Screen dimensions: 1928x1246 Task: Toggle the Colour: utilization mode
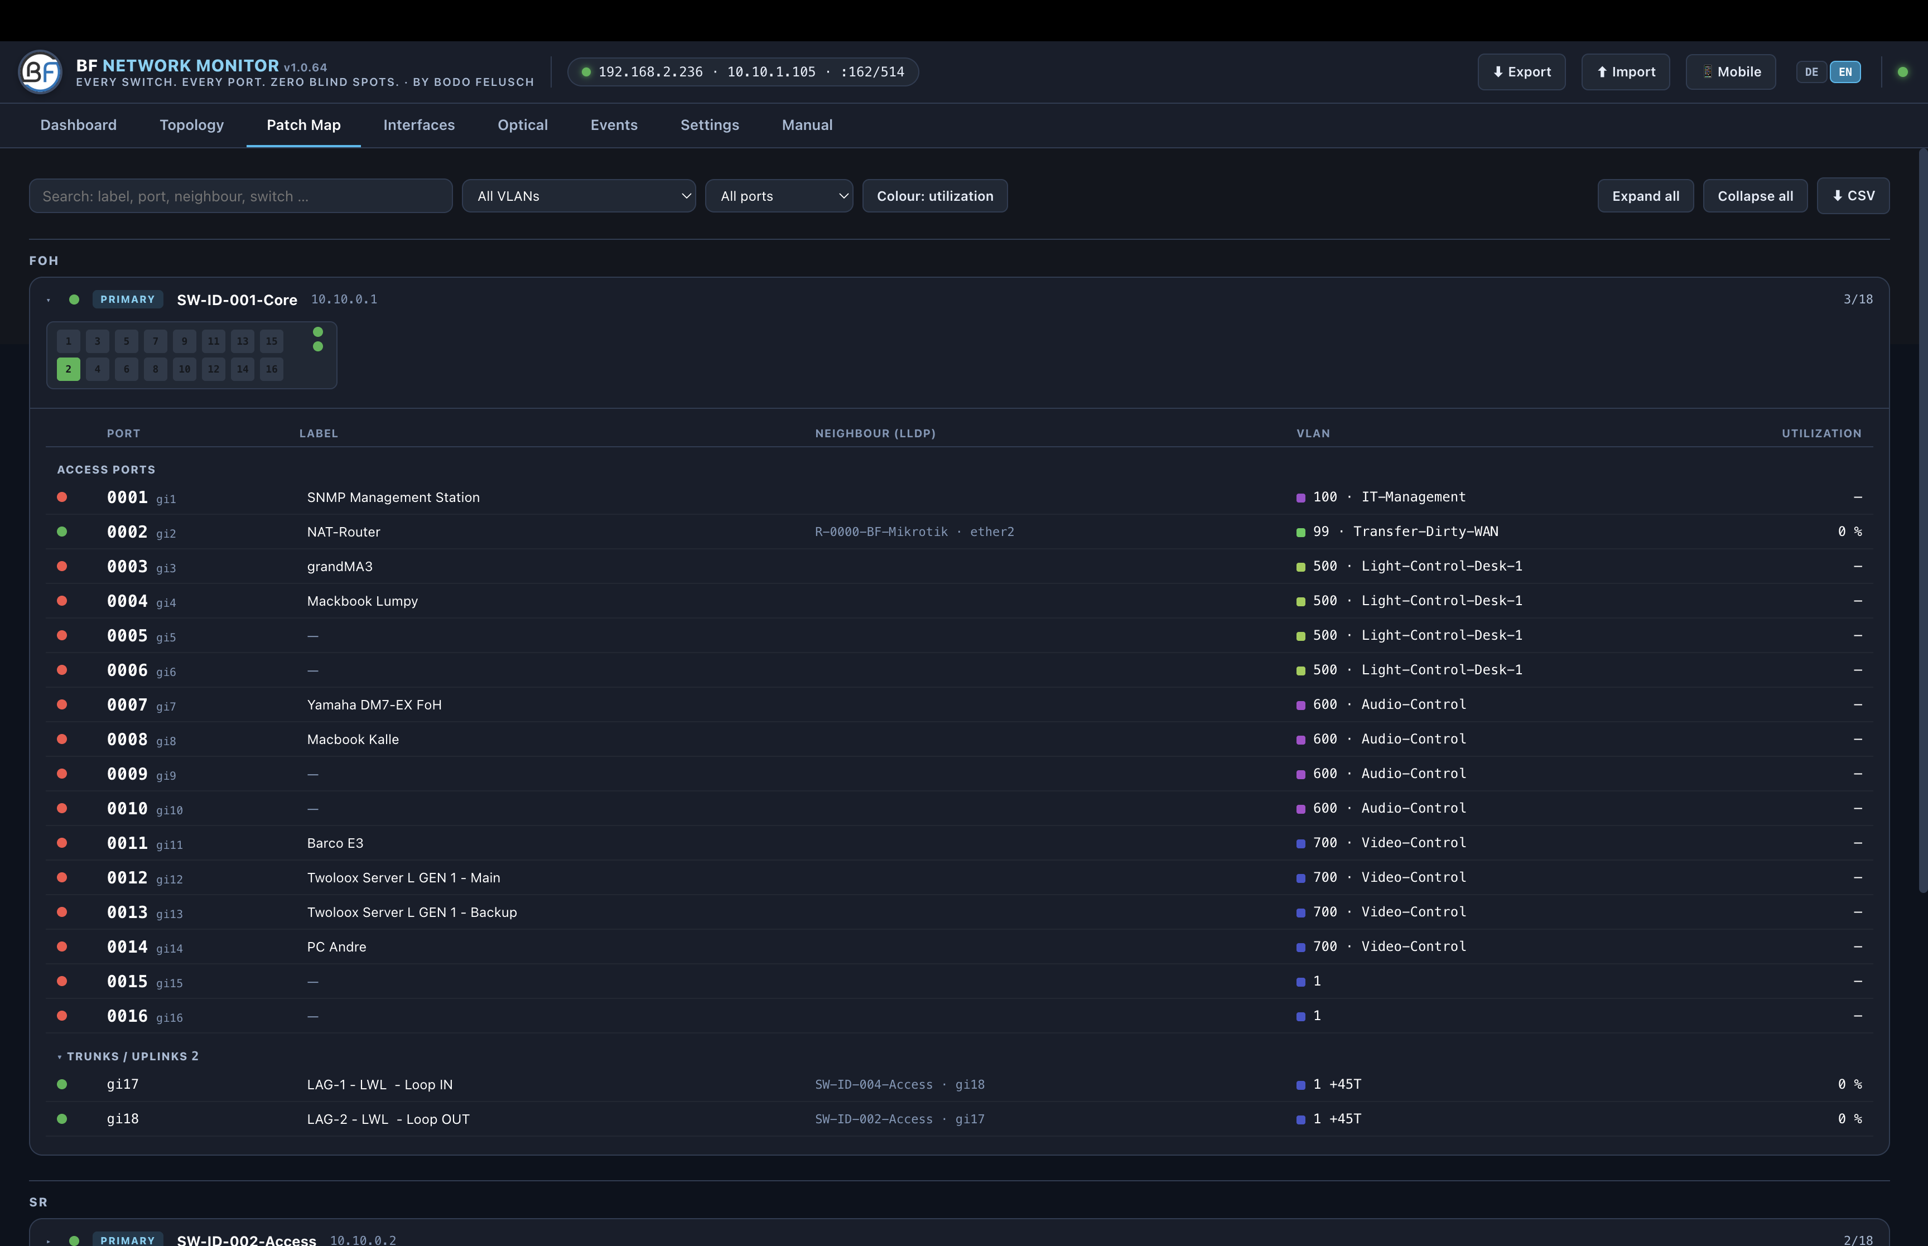click(x=934, y=196)
